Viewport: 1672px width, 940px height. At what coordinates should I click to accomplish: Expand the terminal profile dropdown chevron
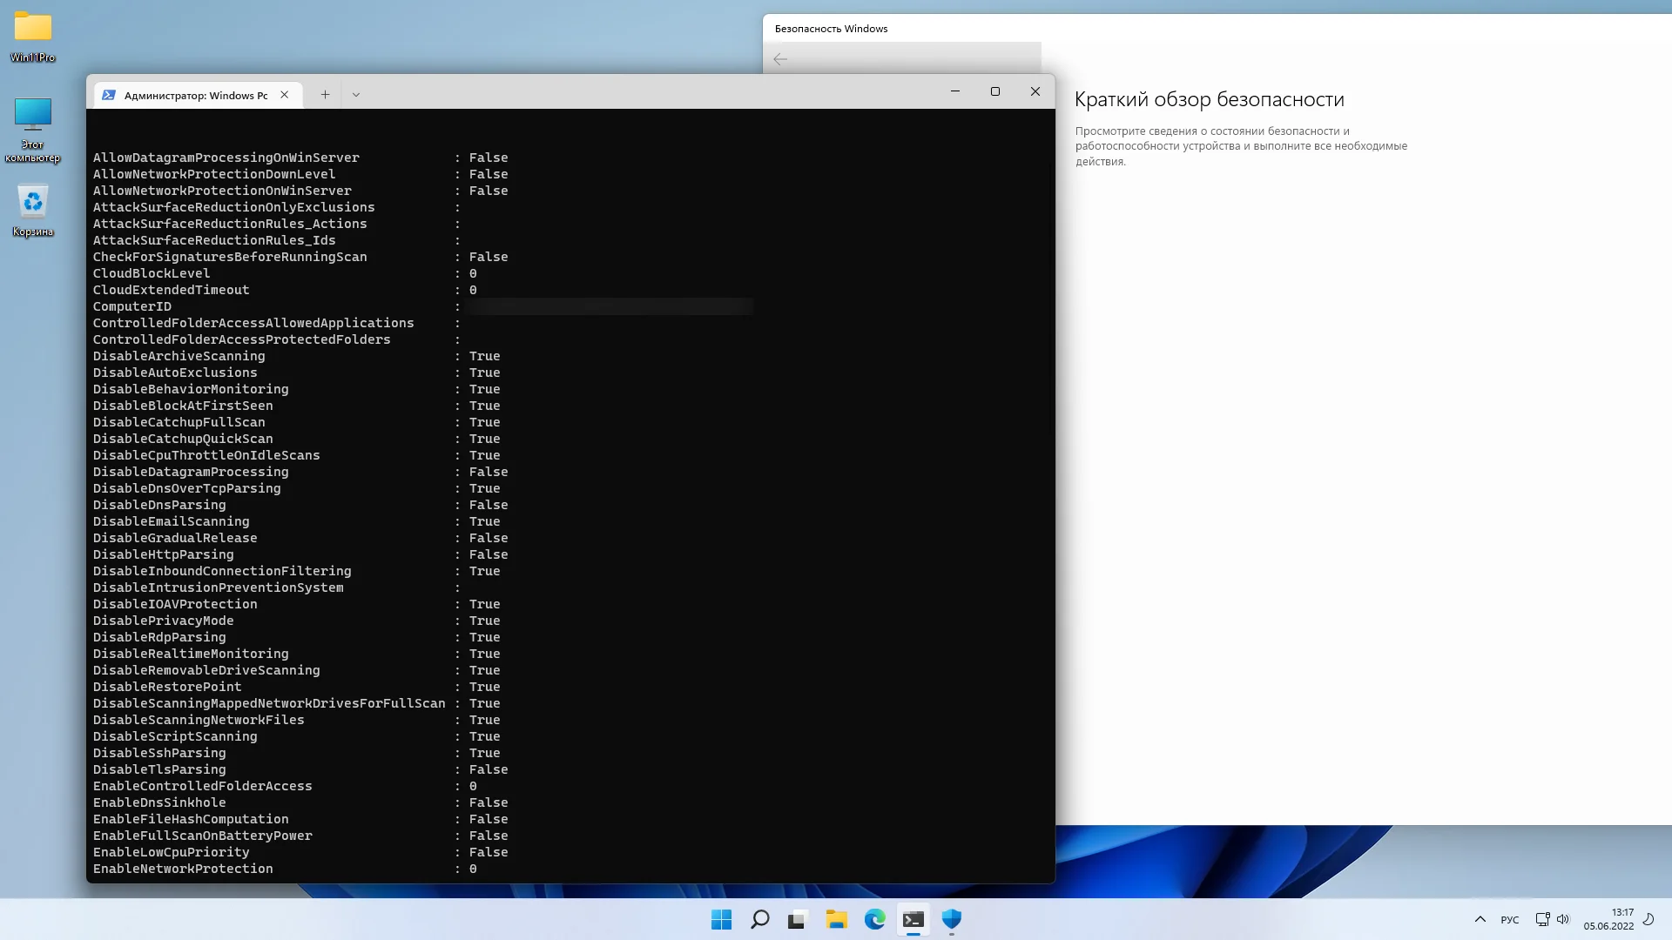(355, 95)
